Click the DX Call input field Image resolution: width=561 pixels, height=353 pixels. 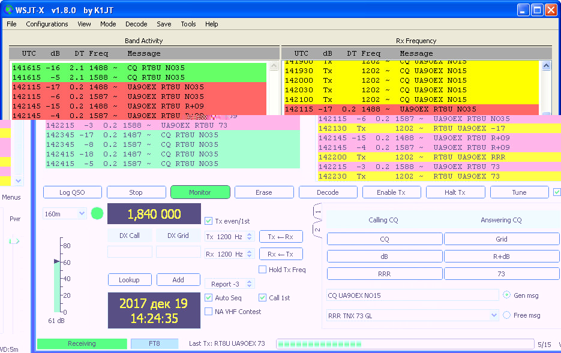click(x=130, y=252)
